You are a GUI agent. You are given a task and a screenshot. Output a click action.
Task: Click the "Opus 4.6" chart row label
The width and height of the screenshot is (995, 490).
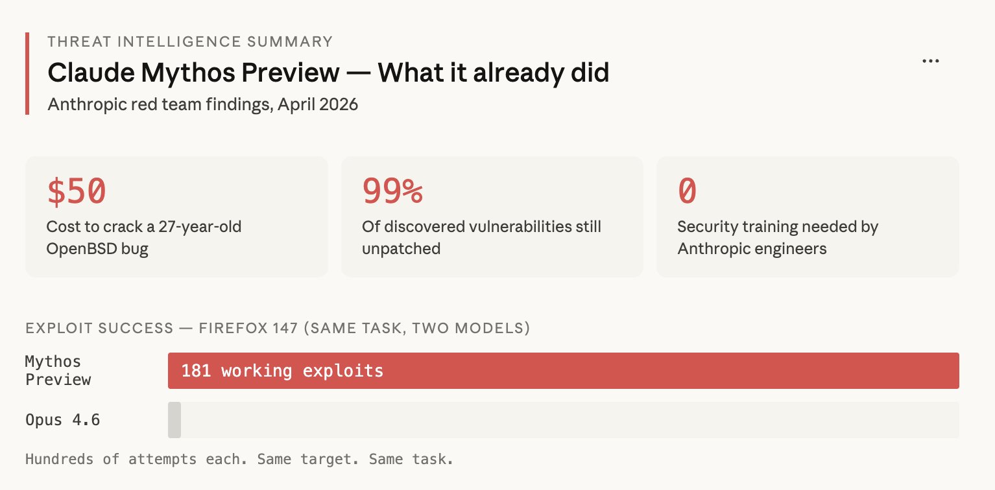62,420
